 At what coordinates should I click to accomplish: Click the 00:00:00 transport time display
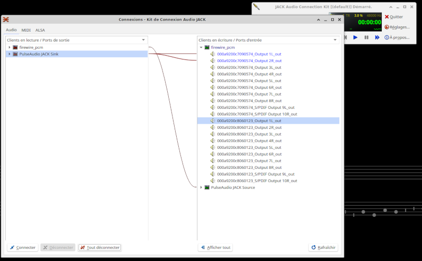370,22
